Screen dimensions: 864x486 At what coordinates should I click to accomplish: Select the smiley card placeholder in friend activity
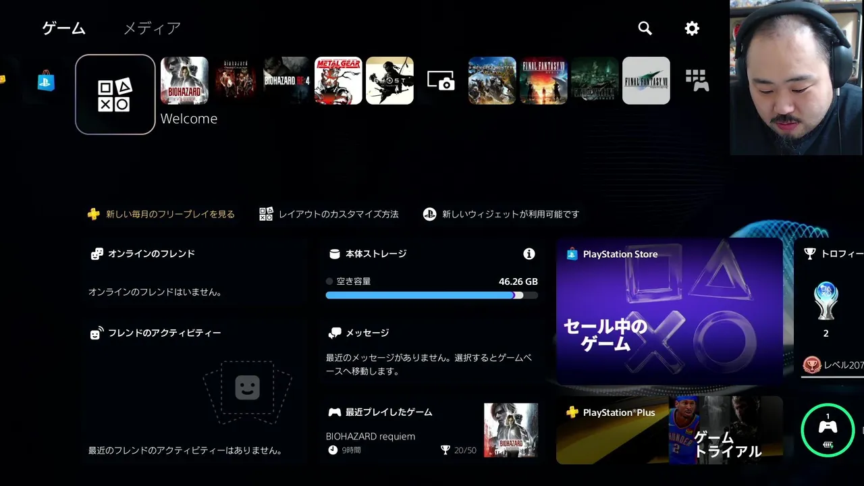tap(247, 387)
